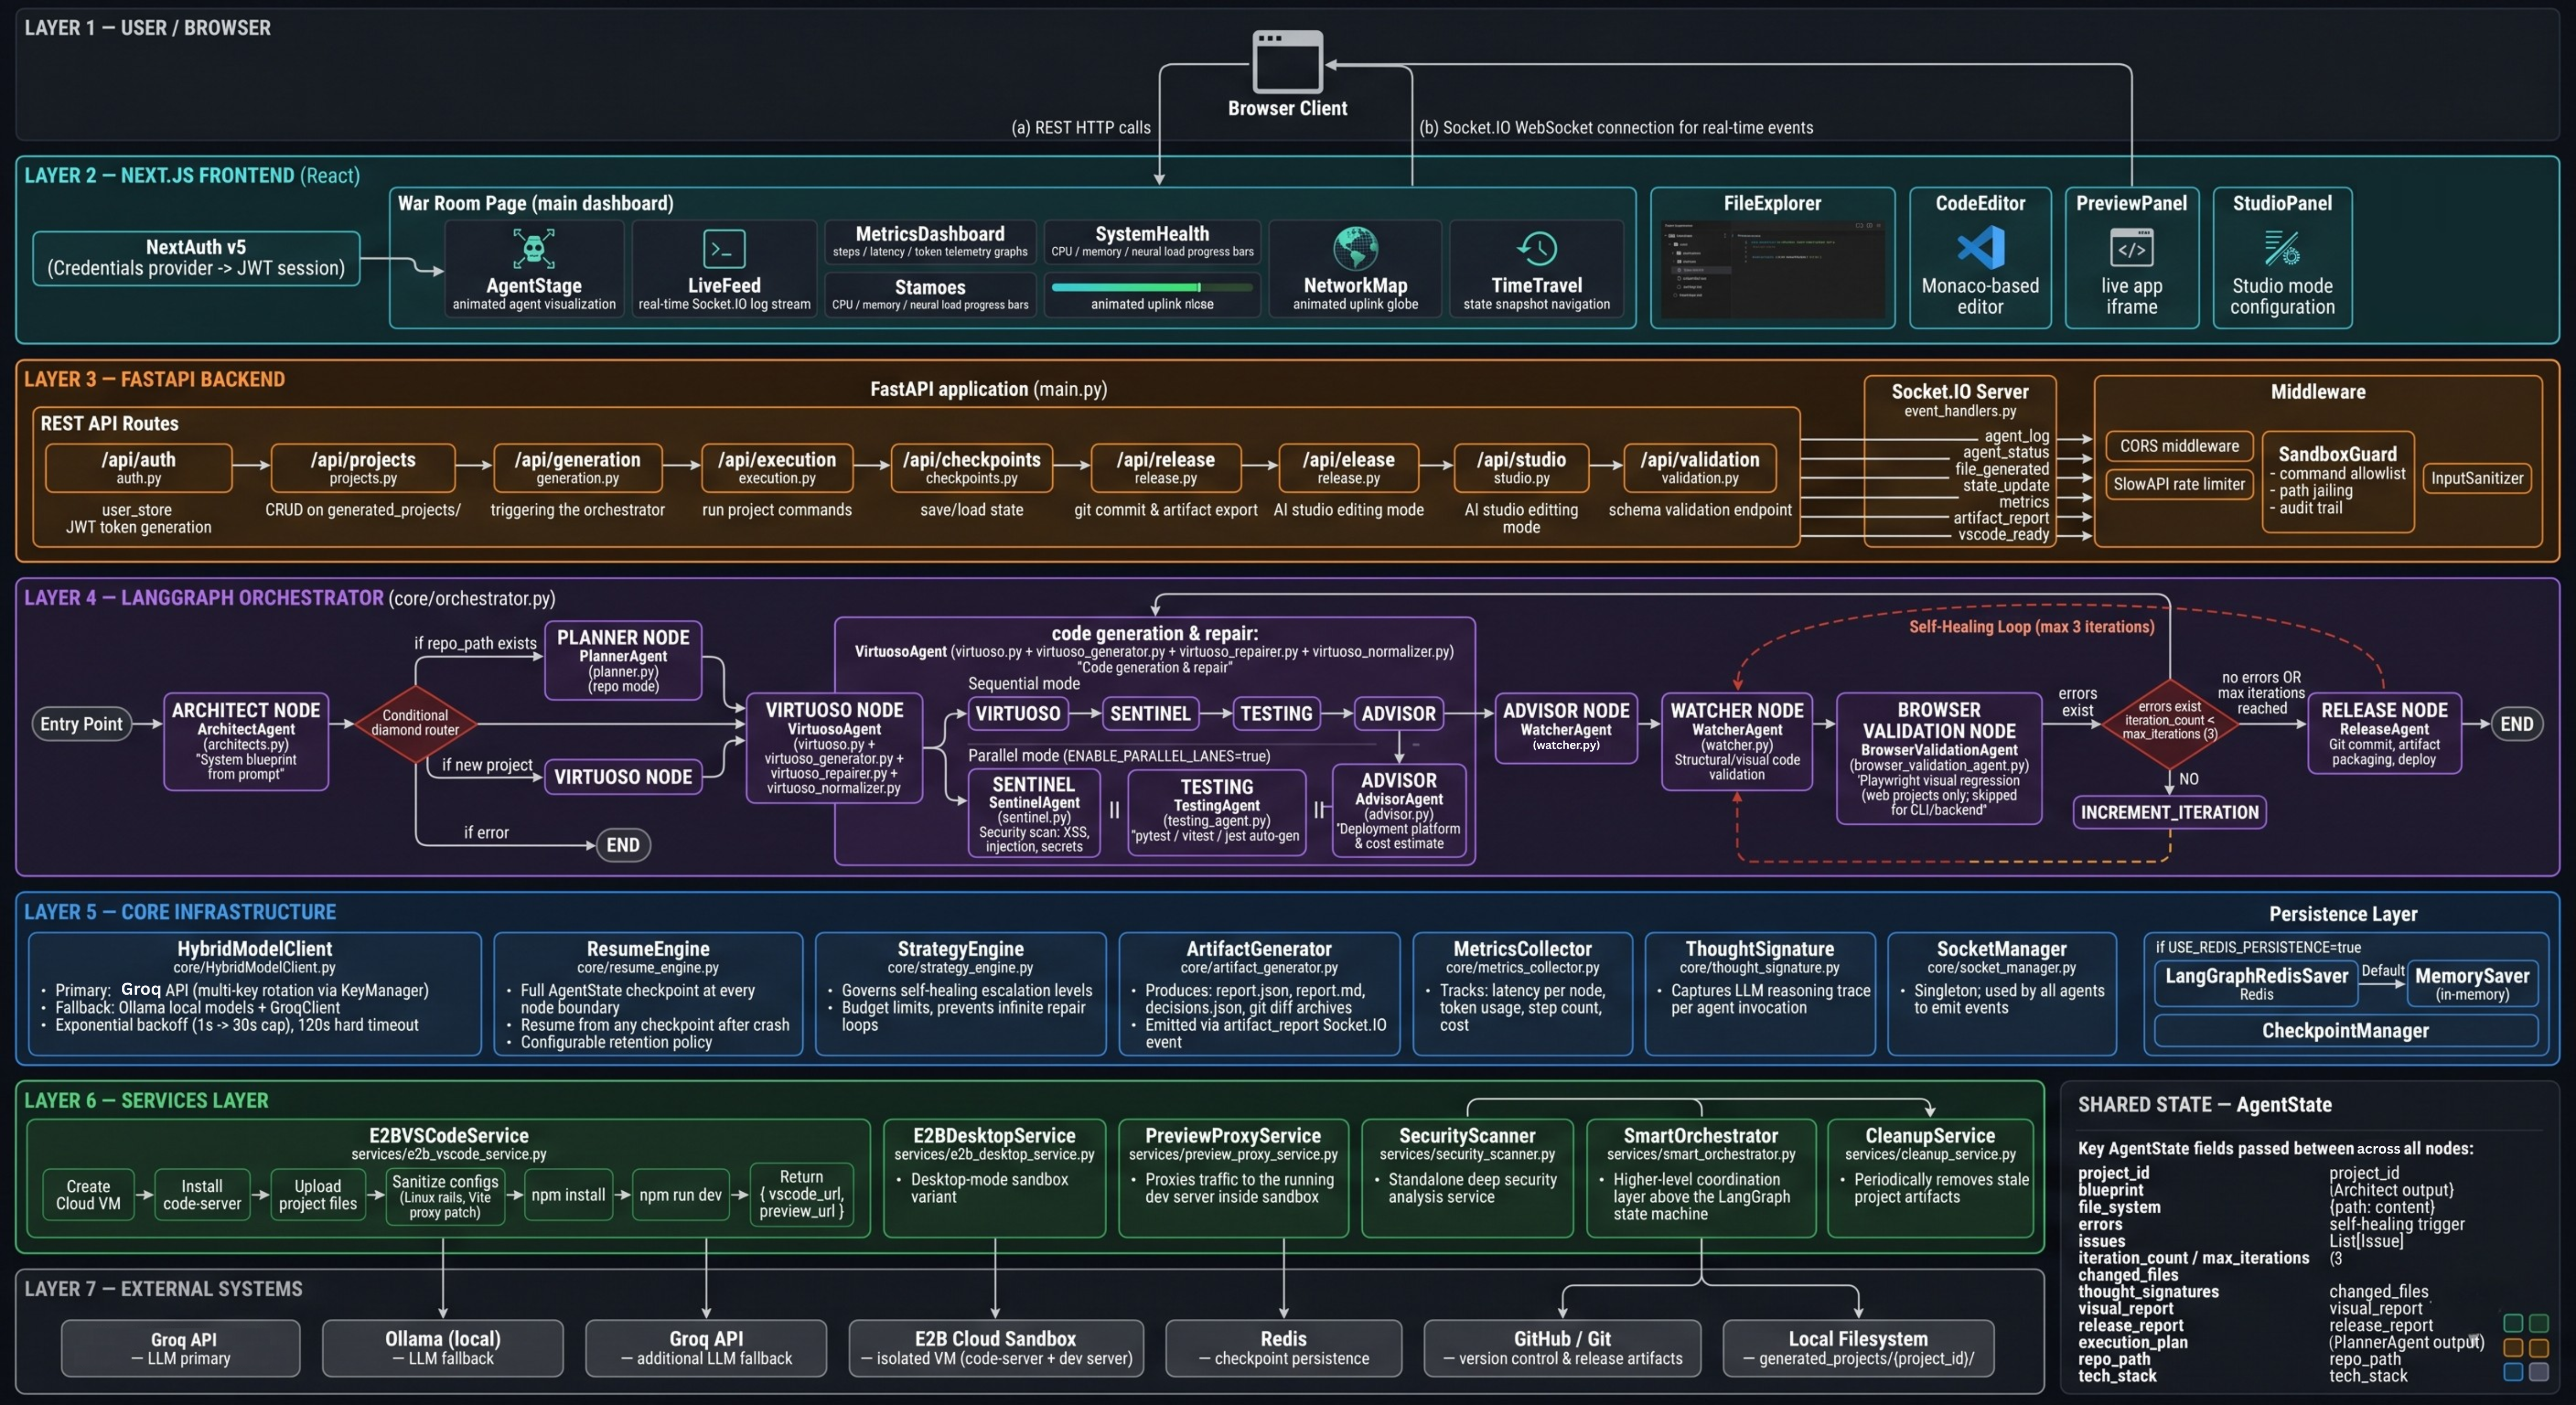Select the TimeTravel clock icon
This screenshot has width=2576, height=1405.
[1536, 247]
